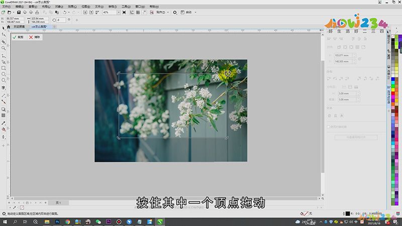Screen dimensions: 402x226
Task: Click the X position input field
Action: point(15,19)
